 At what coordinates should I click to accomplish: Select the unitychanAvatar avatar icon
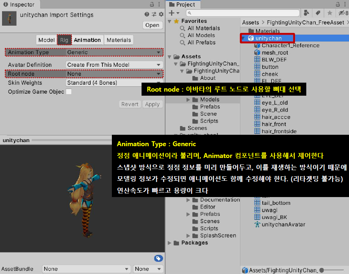pos(257,224)
